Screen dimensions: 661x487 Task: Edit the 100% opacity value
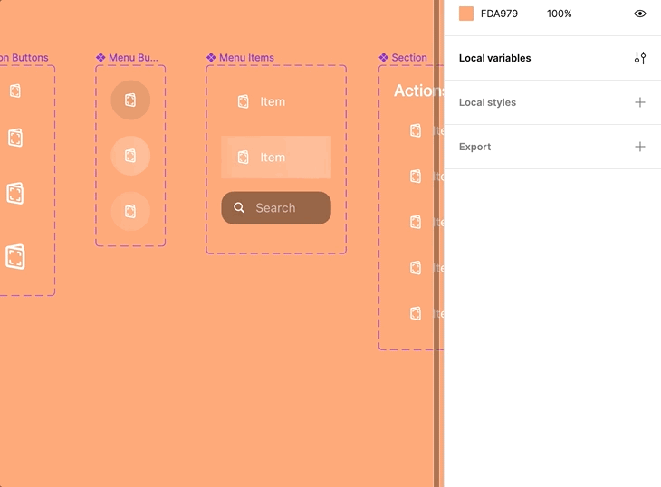(x=559, y=14)
